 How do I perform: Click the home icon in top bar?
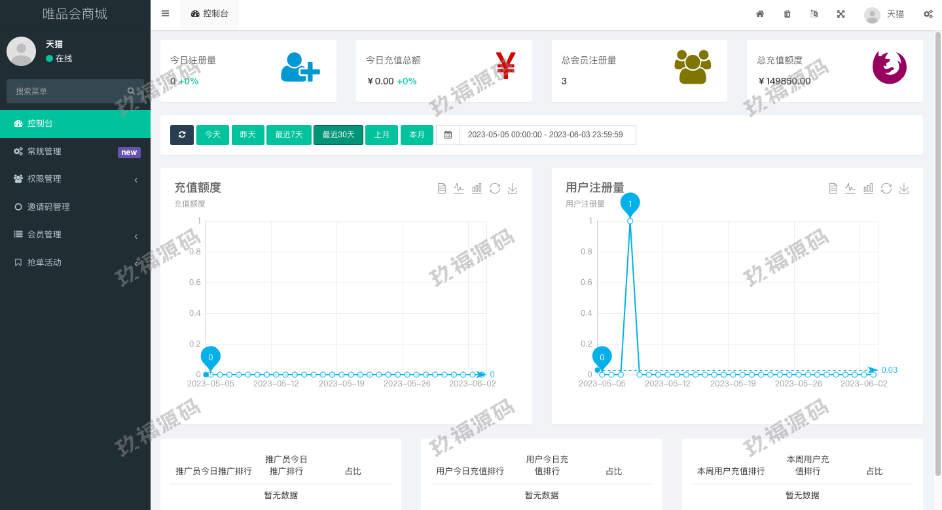tap(760, 14)
